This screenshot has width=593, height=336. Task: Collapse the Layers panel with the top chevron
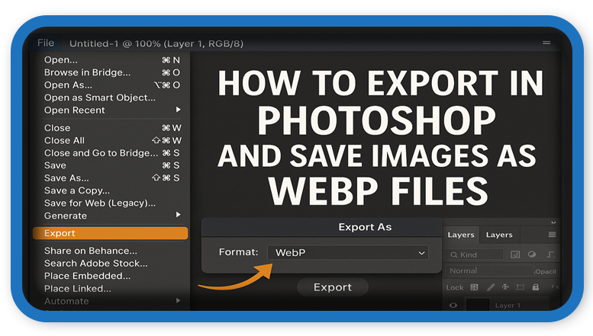(x=553, y=222)
